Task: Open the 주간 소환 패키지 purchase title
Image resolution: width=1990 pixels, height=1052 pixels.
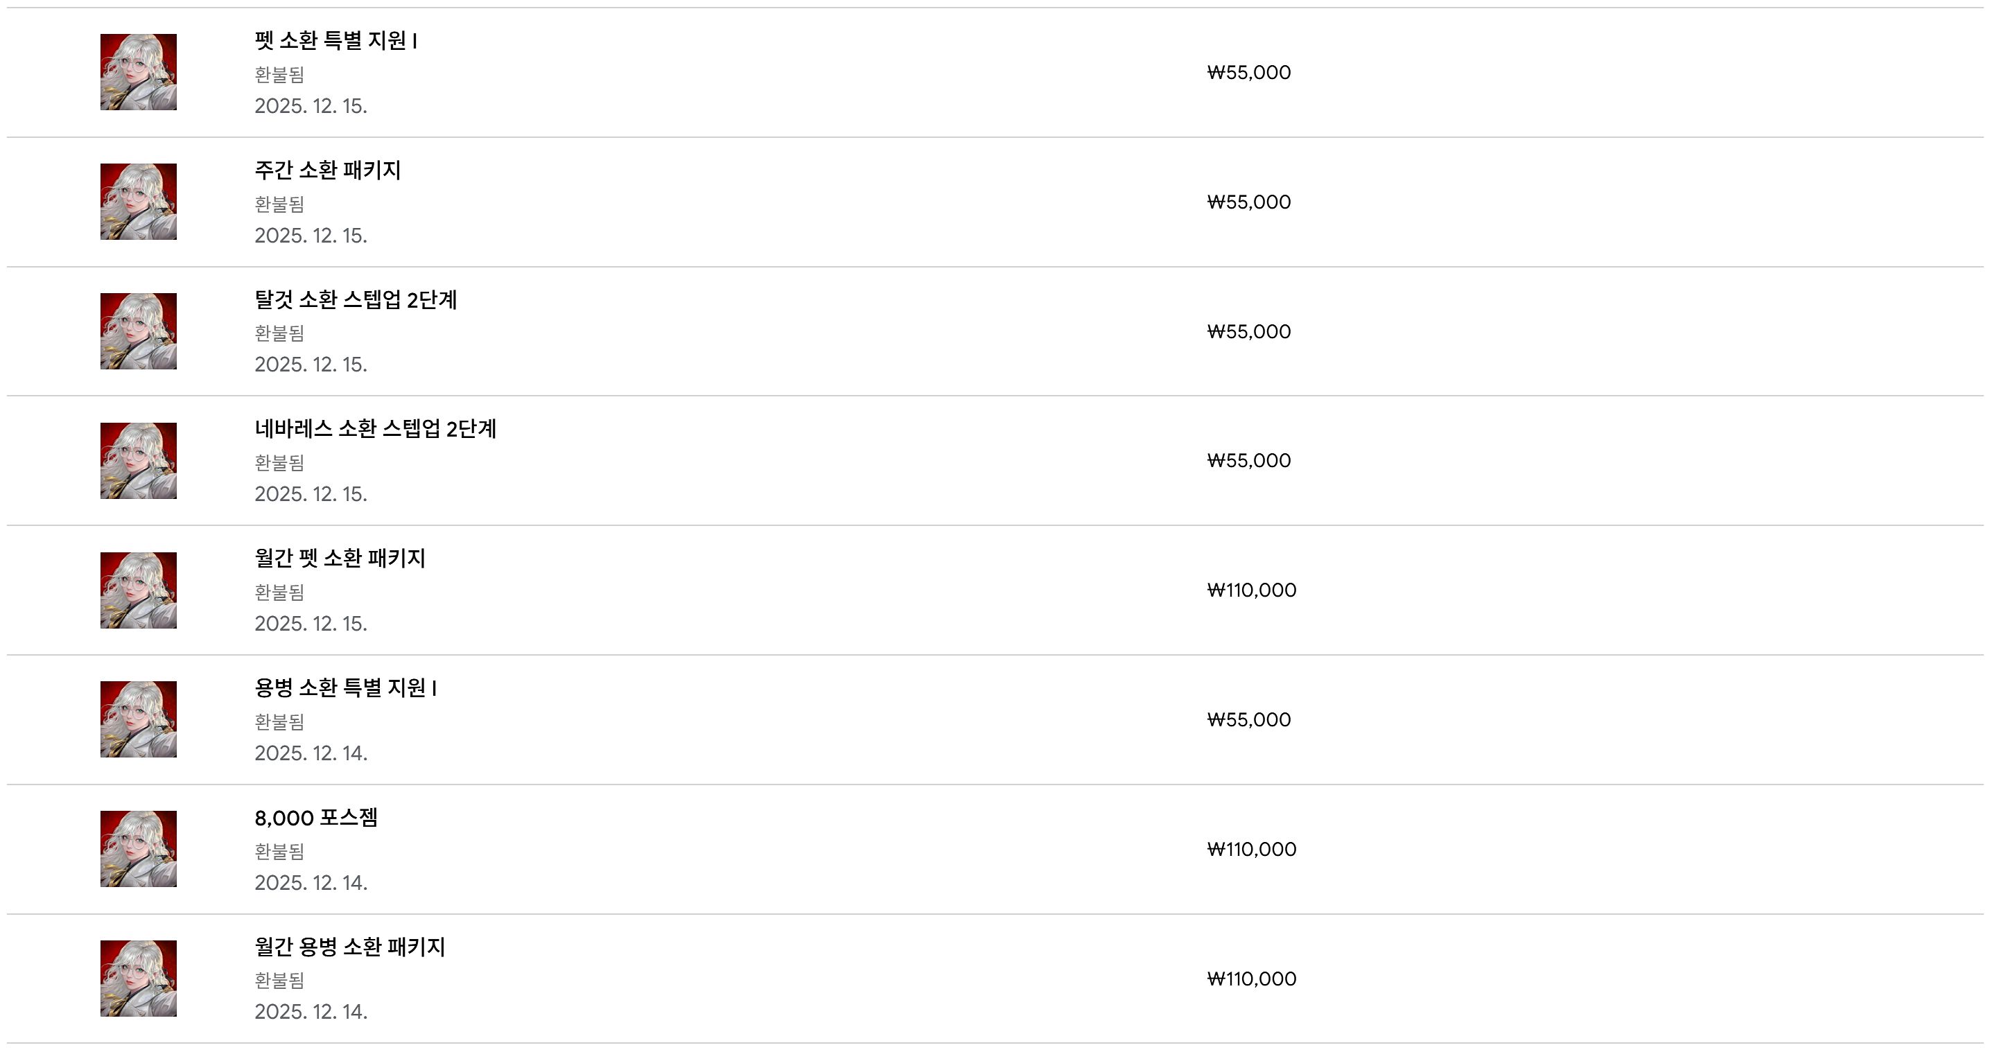Action: 328,170
